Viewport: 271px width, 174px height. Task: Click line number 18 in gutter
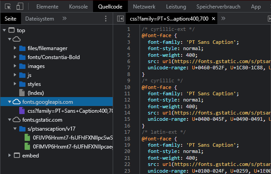[127, 139]
